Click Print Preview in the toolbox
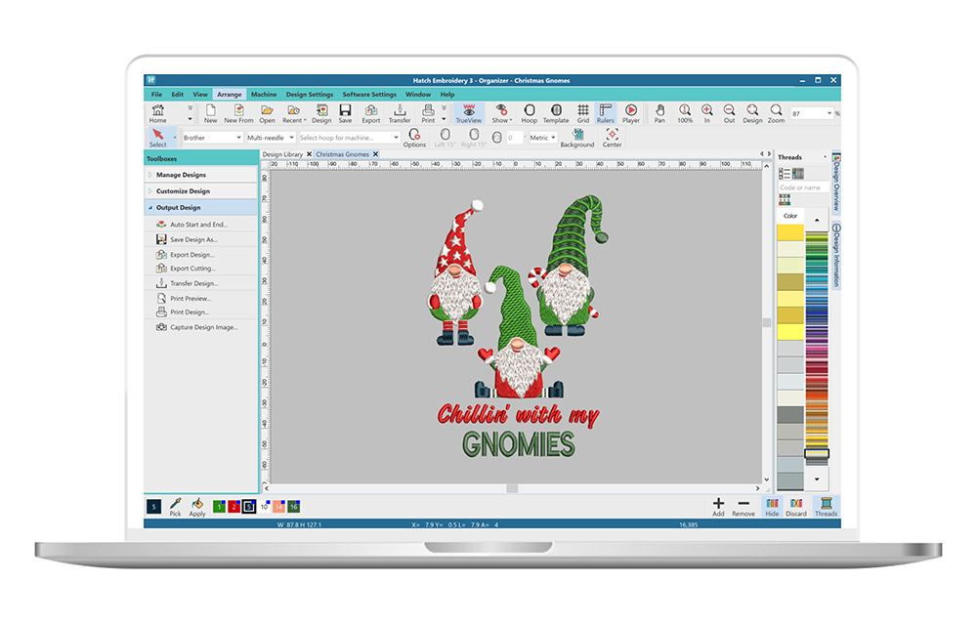 click(191, 298)
